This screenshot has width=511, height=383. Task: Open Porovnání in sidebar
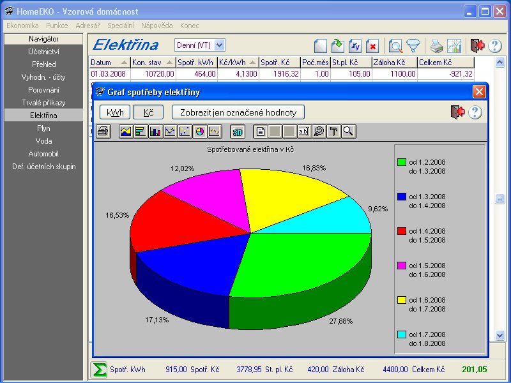point(43,90)
